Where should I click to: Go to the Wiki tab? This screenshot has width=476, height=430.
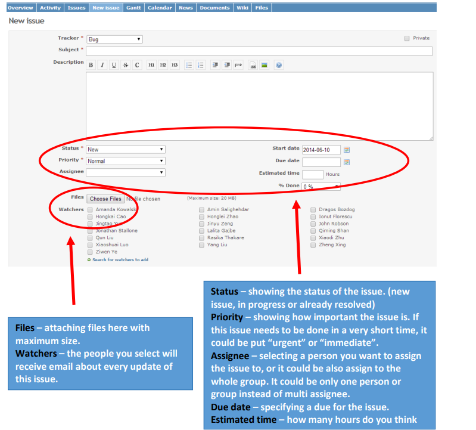click(242, 8)
